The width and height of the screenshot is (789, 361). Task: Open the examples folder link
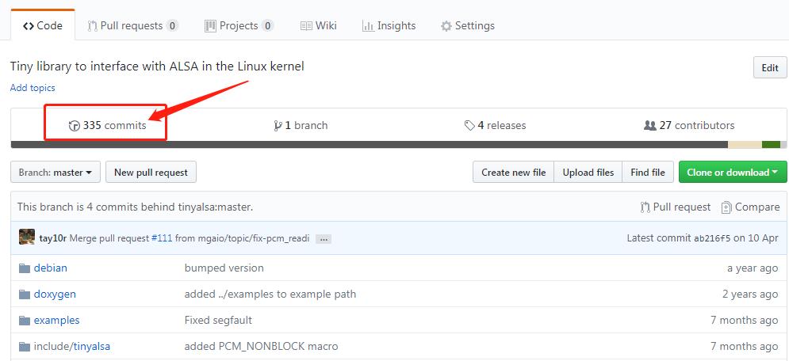56,320
